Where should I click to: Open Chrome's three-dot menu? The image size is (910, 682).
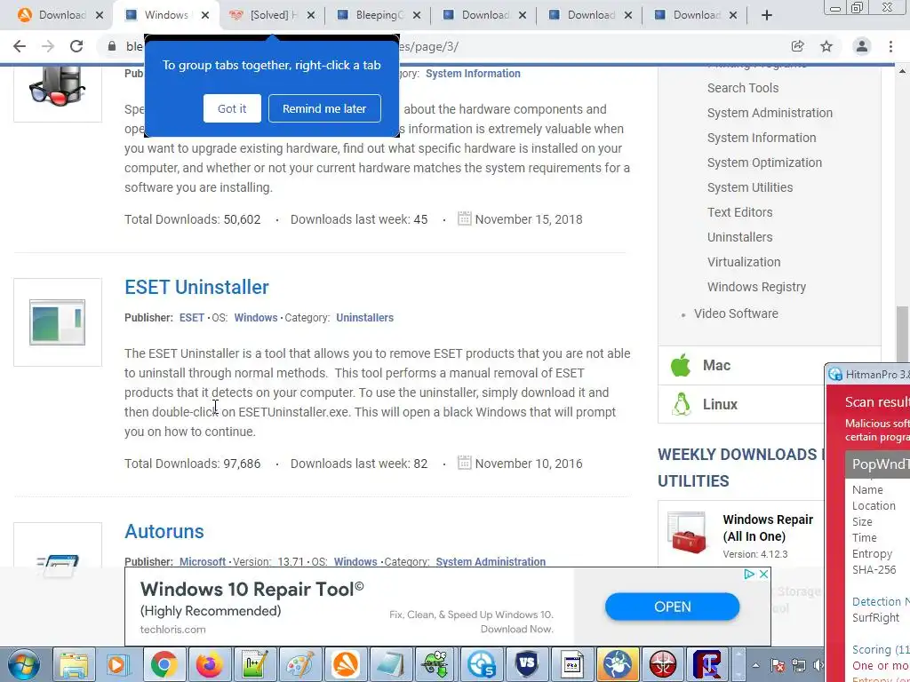click(890, 46)
